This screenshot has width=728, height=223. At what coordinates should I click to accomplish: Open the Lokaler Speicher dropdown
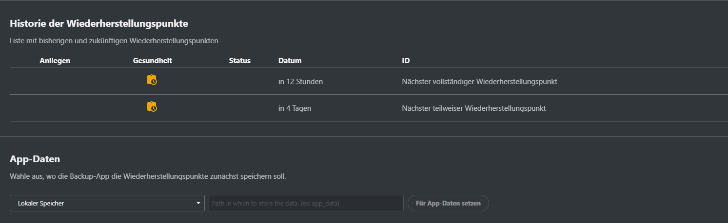(x=107, y=203)
